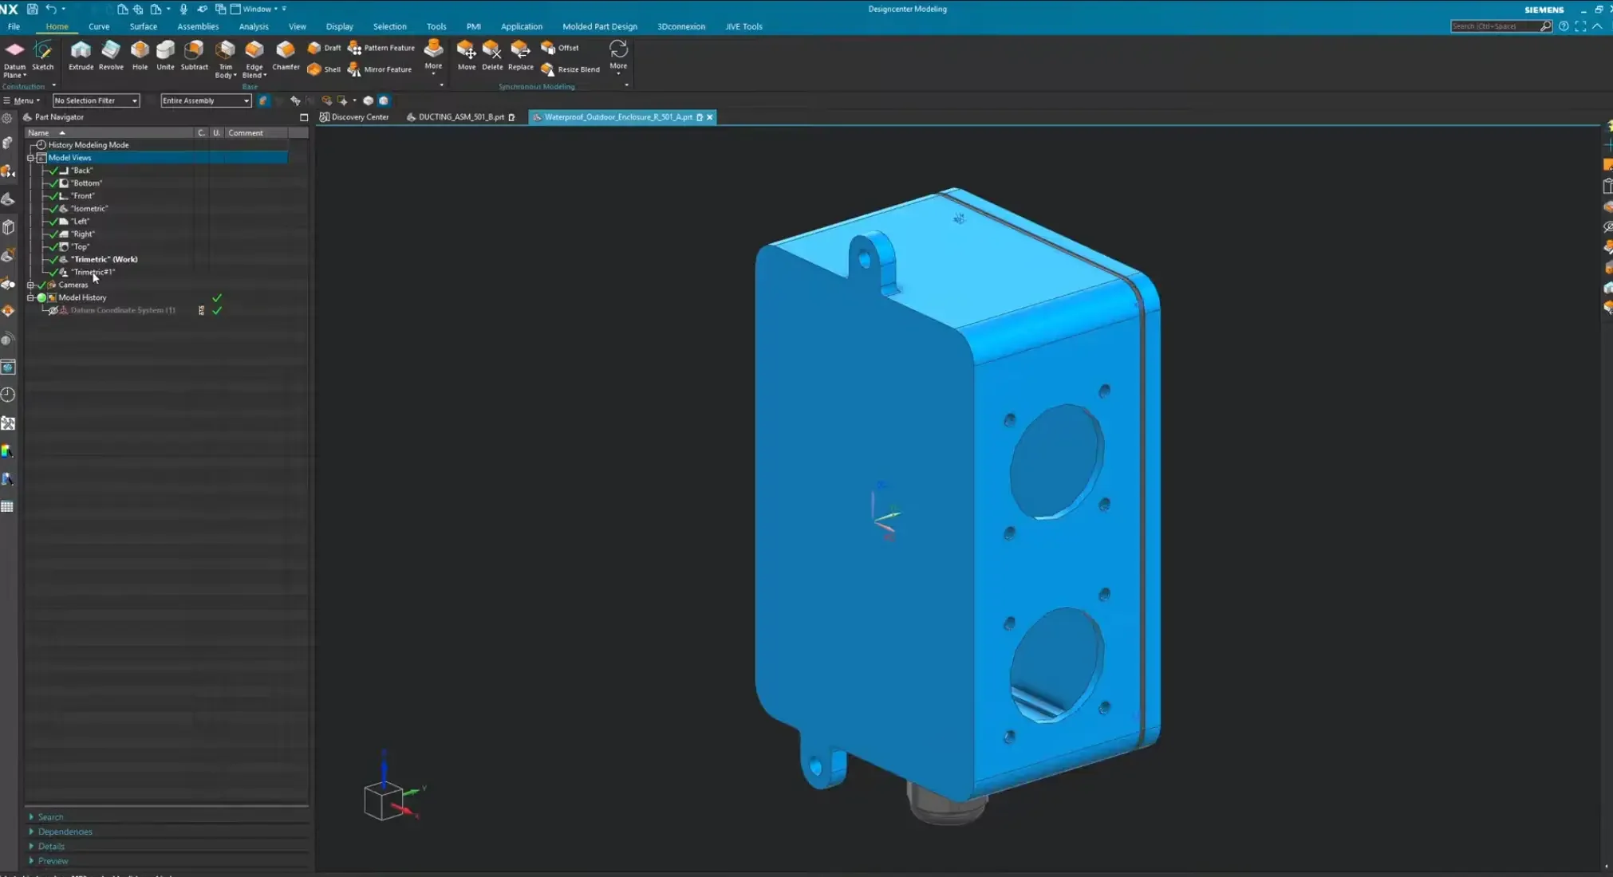Collapse the Model History node
1613x877 pixels.
click(x=31, y=297)
